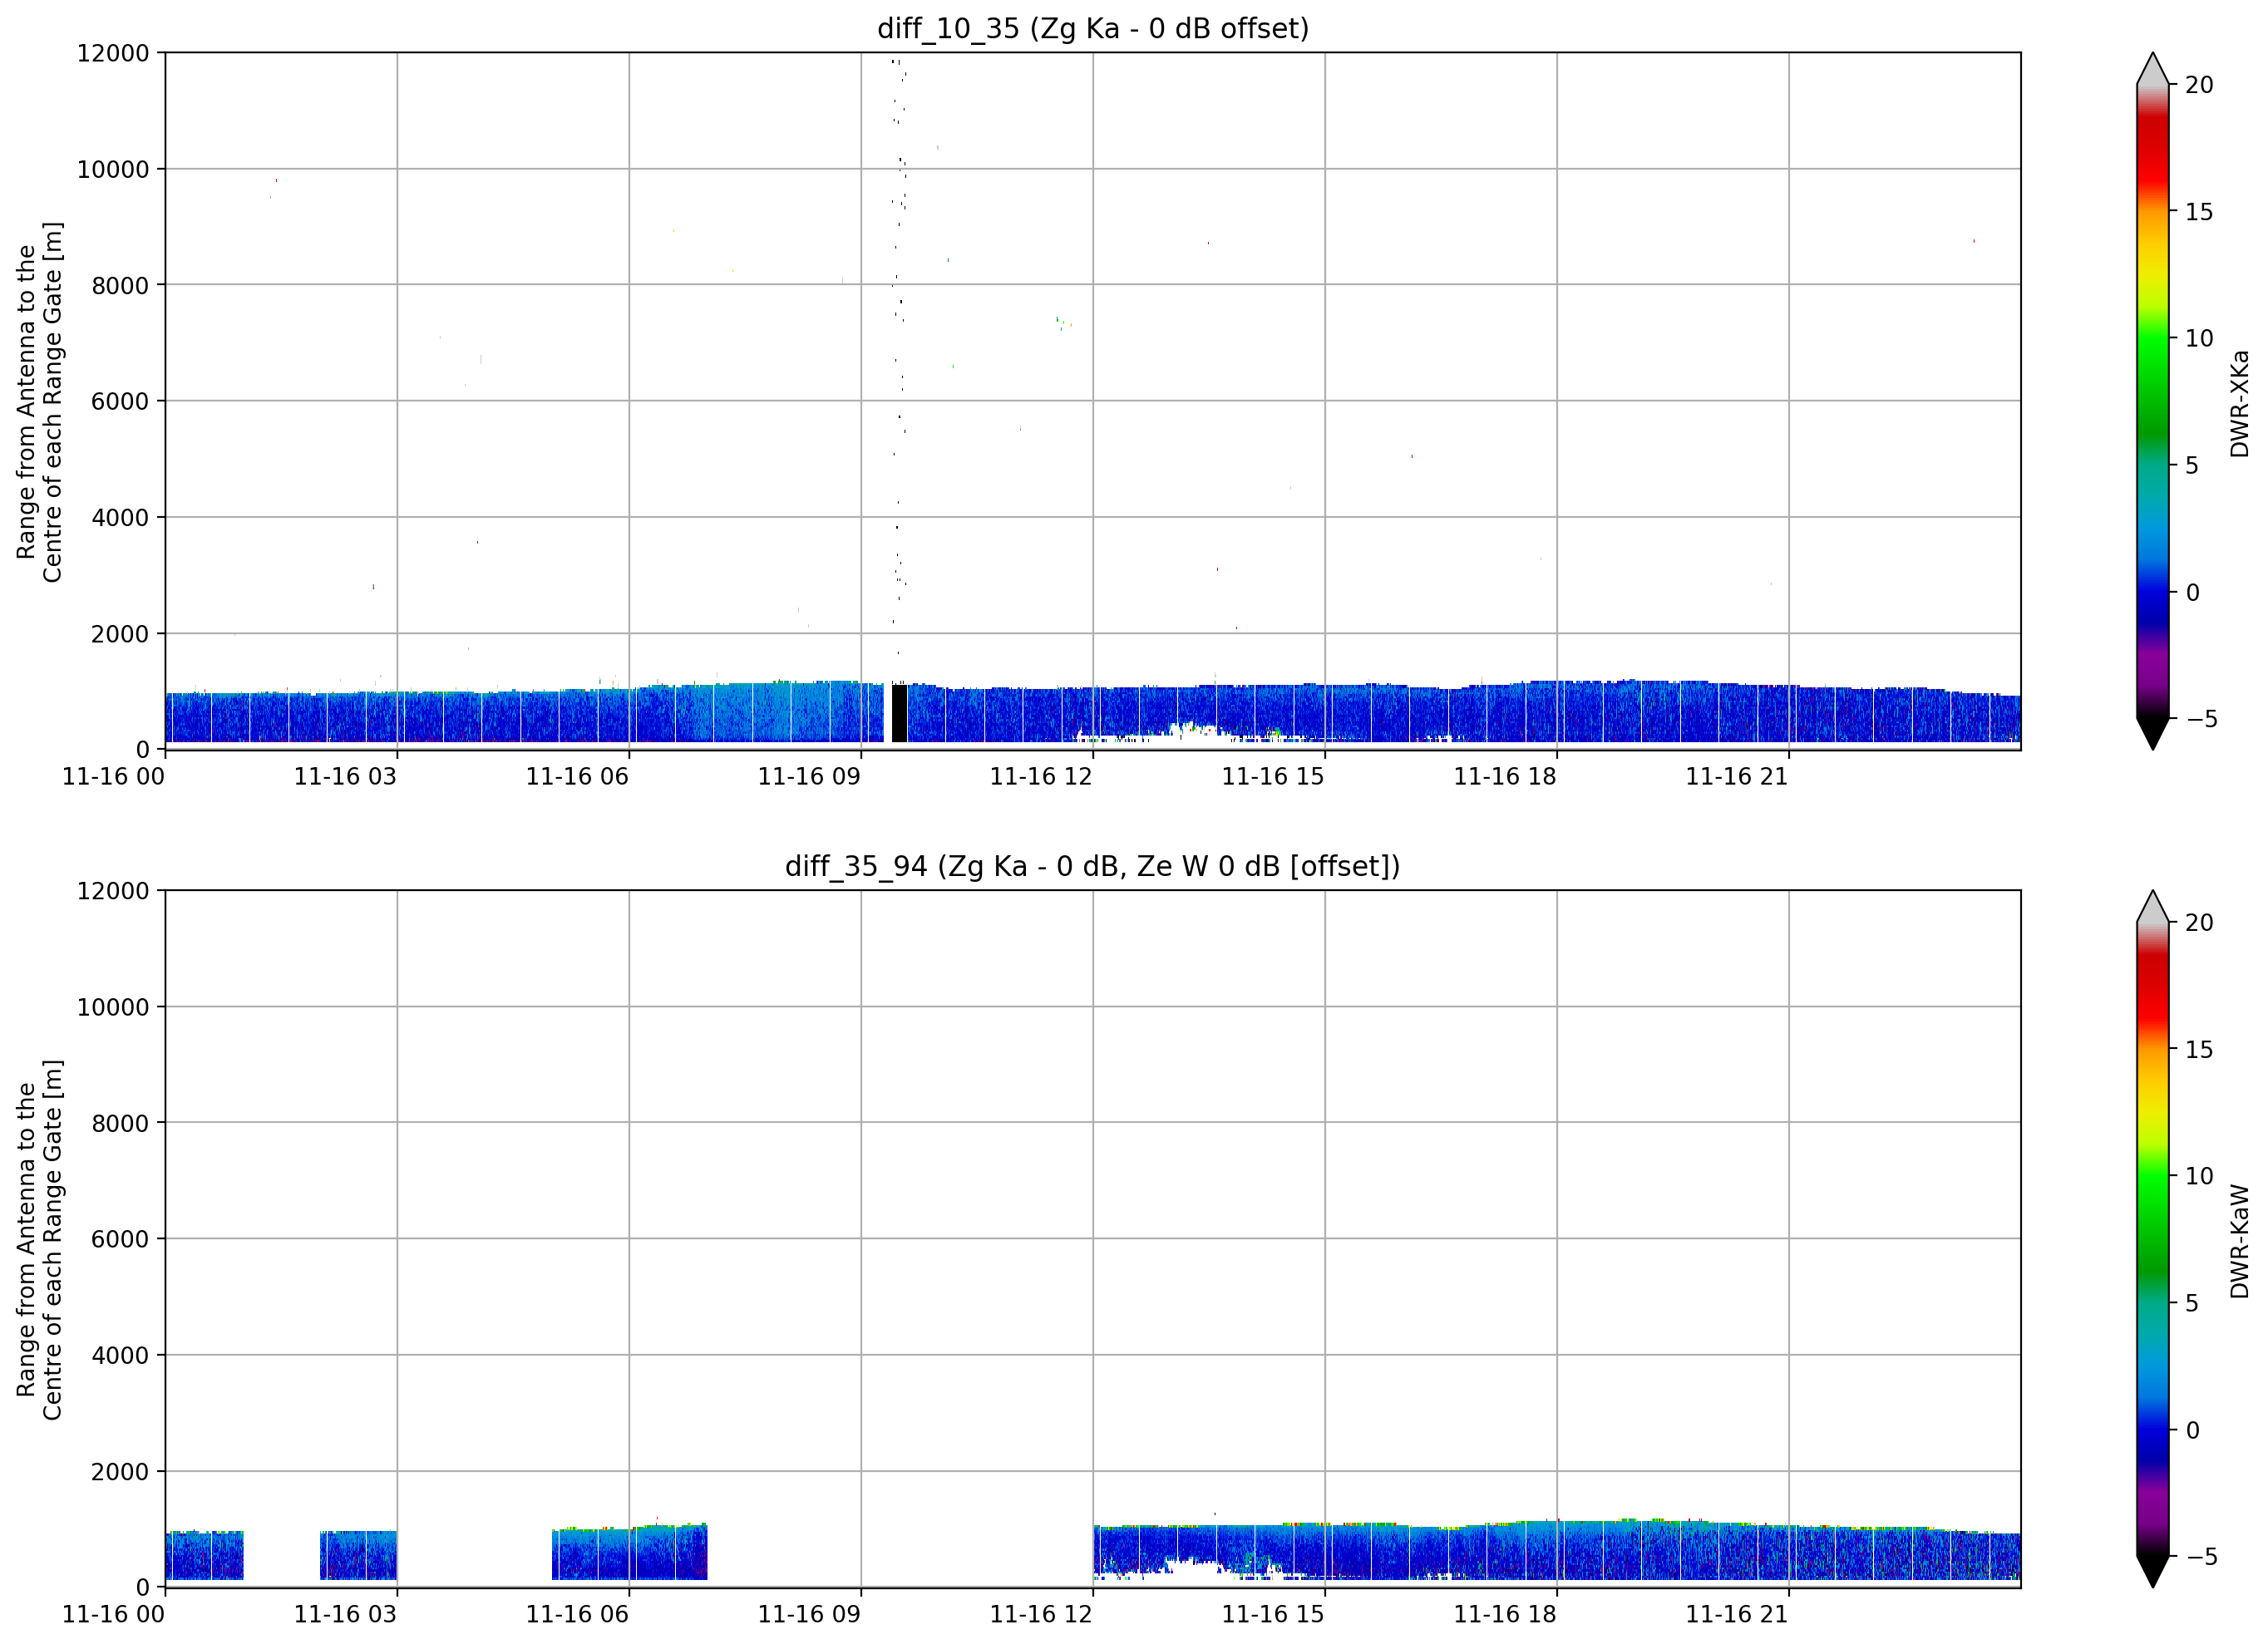Click the gray upper extension arrow of DWR-XKa colorbar

pos(2153,70)
